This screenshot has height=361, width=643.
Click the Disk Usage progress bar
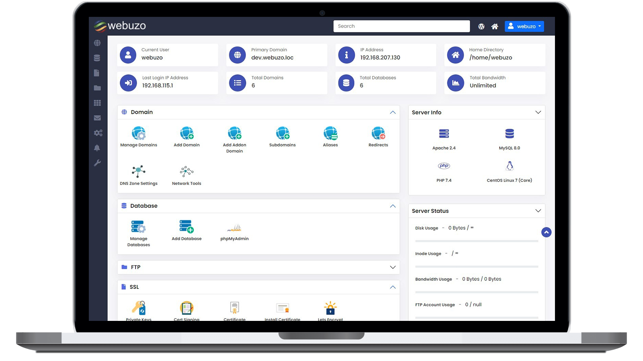476,241
